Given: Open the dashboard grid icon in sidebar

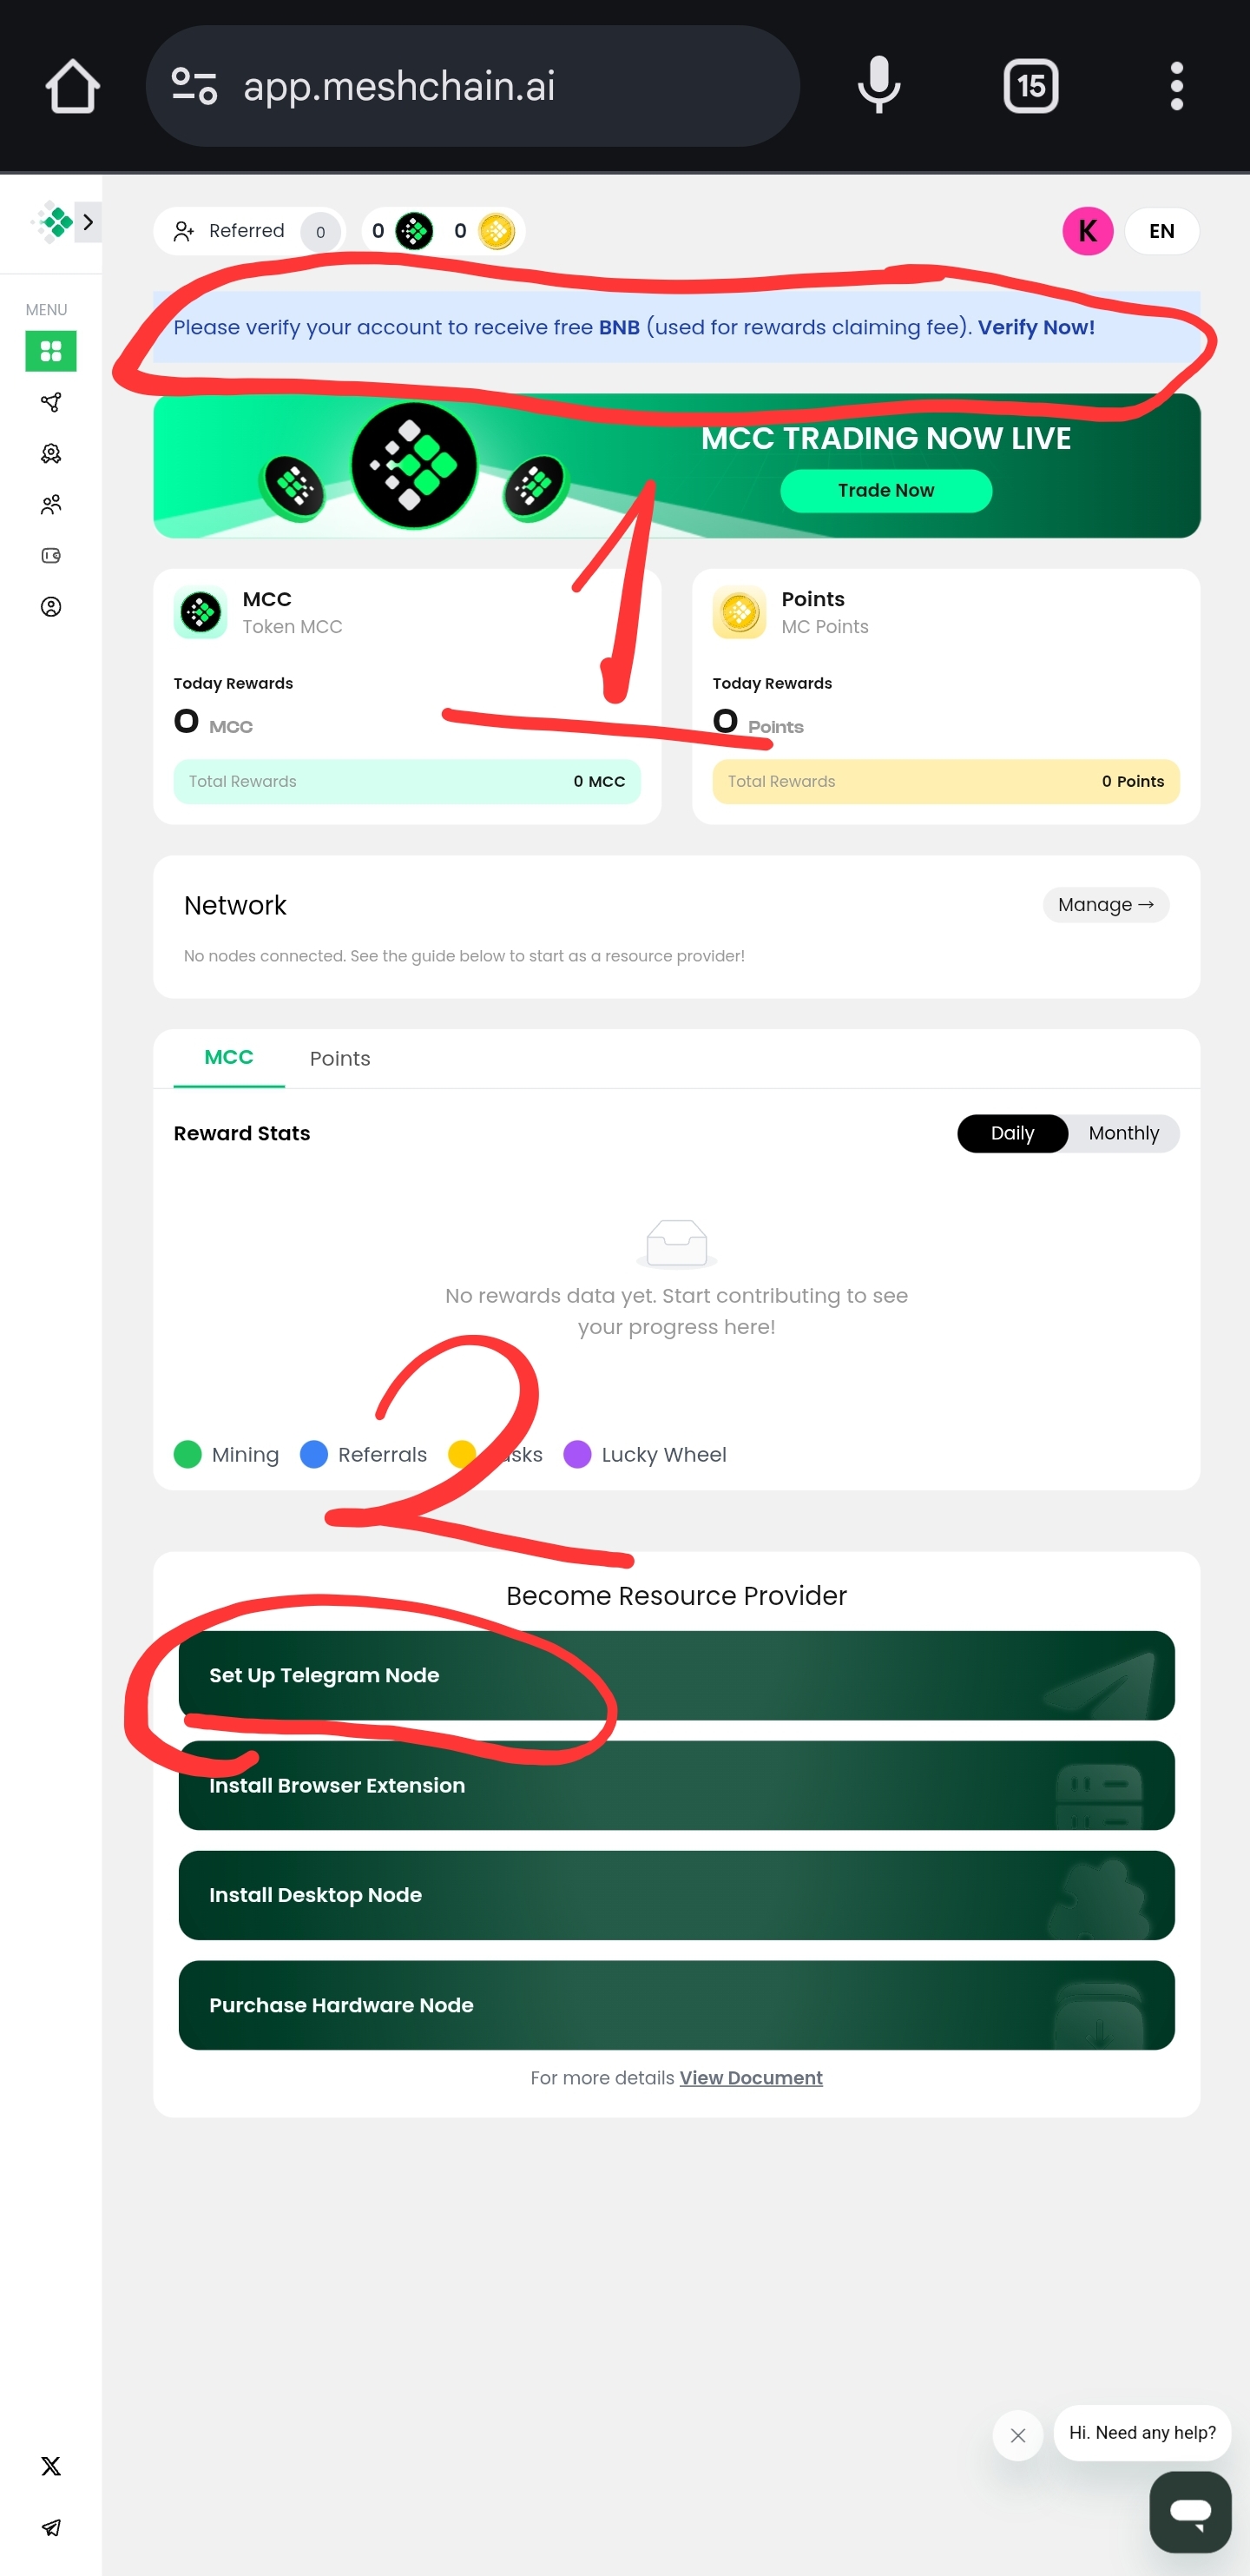Looking at the screenshot, I should tap(51, 351).
